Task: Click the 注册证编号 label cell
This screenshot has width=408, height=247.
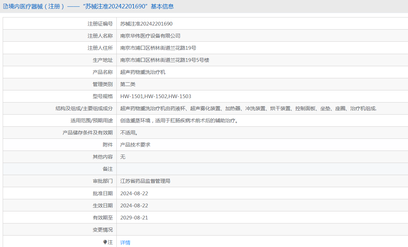Action: [x=100, y=24]
